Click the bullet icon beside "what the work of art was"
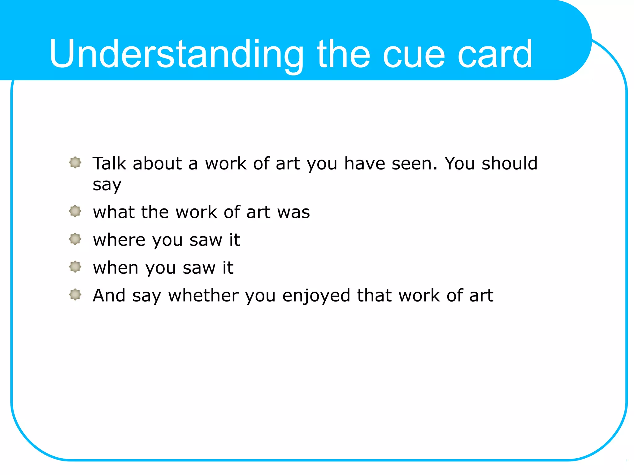The width and height of the screenshot is (634, 475). [x=75, y=211]
